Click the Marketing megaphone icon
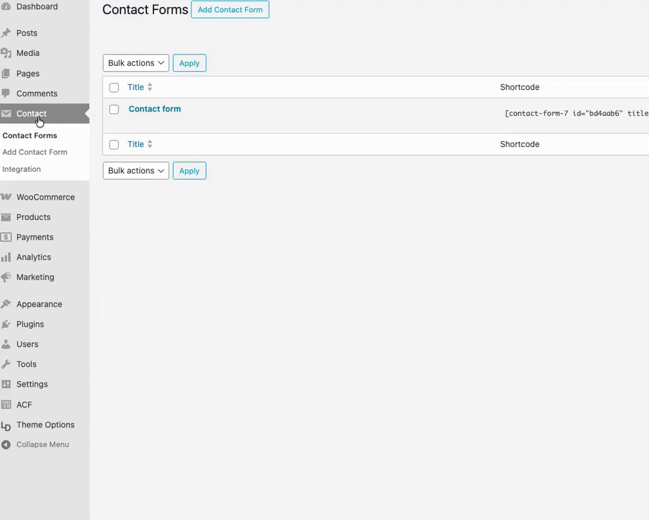The height and width of the screenshot is (520, 649). (6, 277)
